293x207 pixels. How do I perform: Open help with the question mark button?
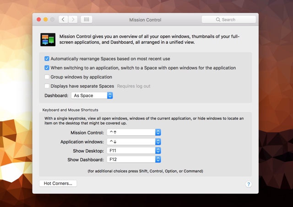tap(249, 184)
